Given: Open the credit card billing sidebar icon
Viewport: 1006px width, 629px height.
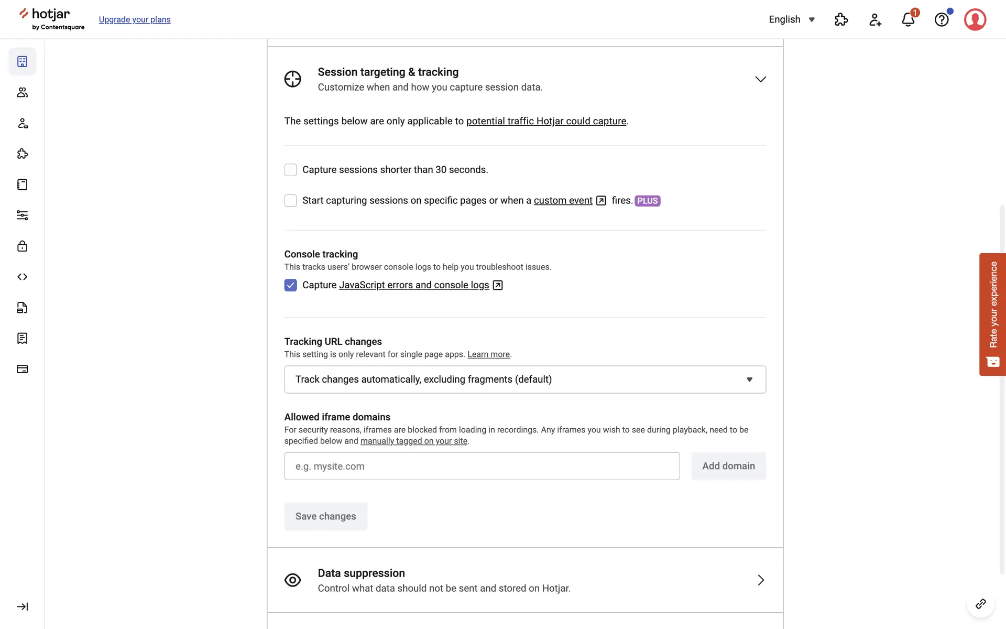Looking at the screenshot, I should [22, 369].
